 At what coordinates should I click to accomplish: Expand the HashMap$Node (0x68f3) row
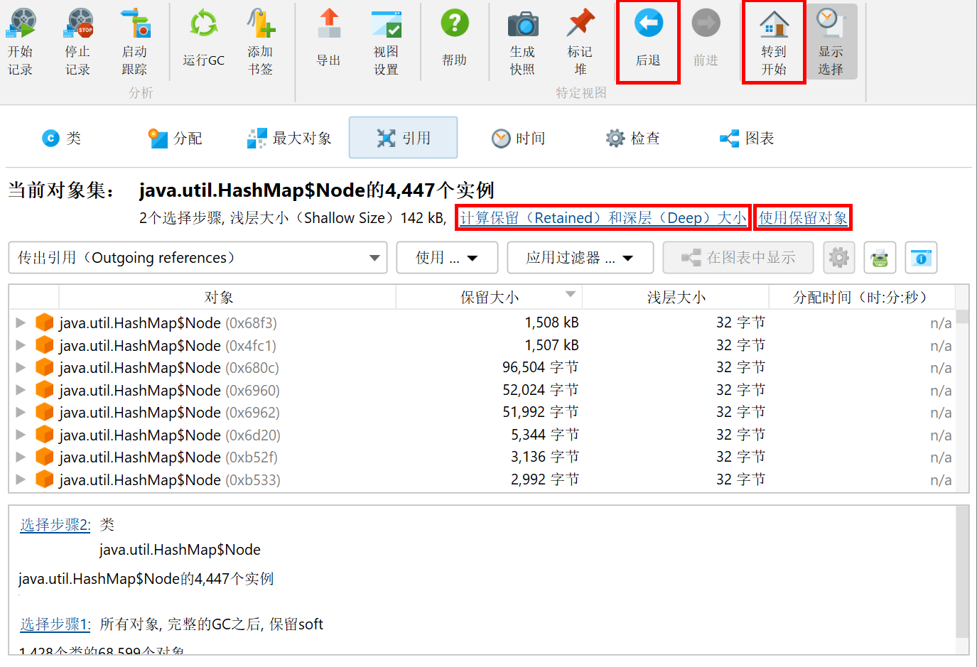pyautogui.click(x=21, y=323)
